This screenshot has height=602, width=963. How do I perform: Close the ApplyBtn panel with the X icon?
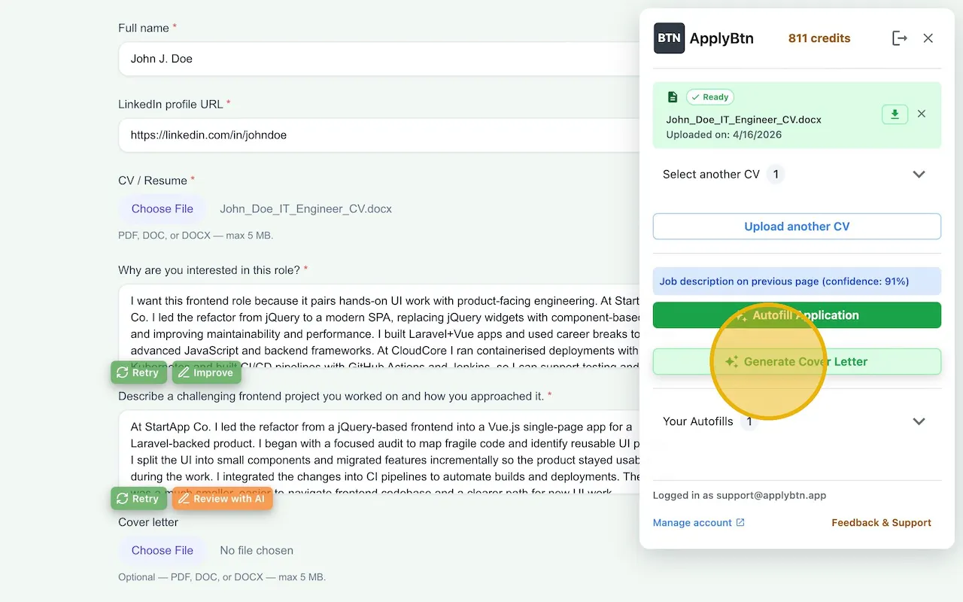coord(928,38)
